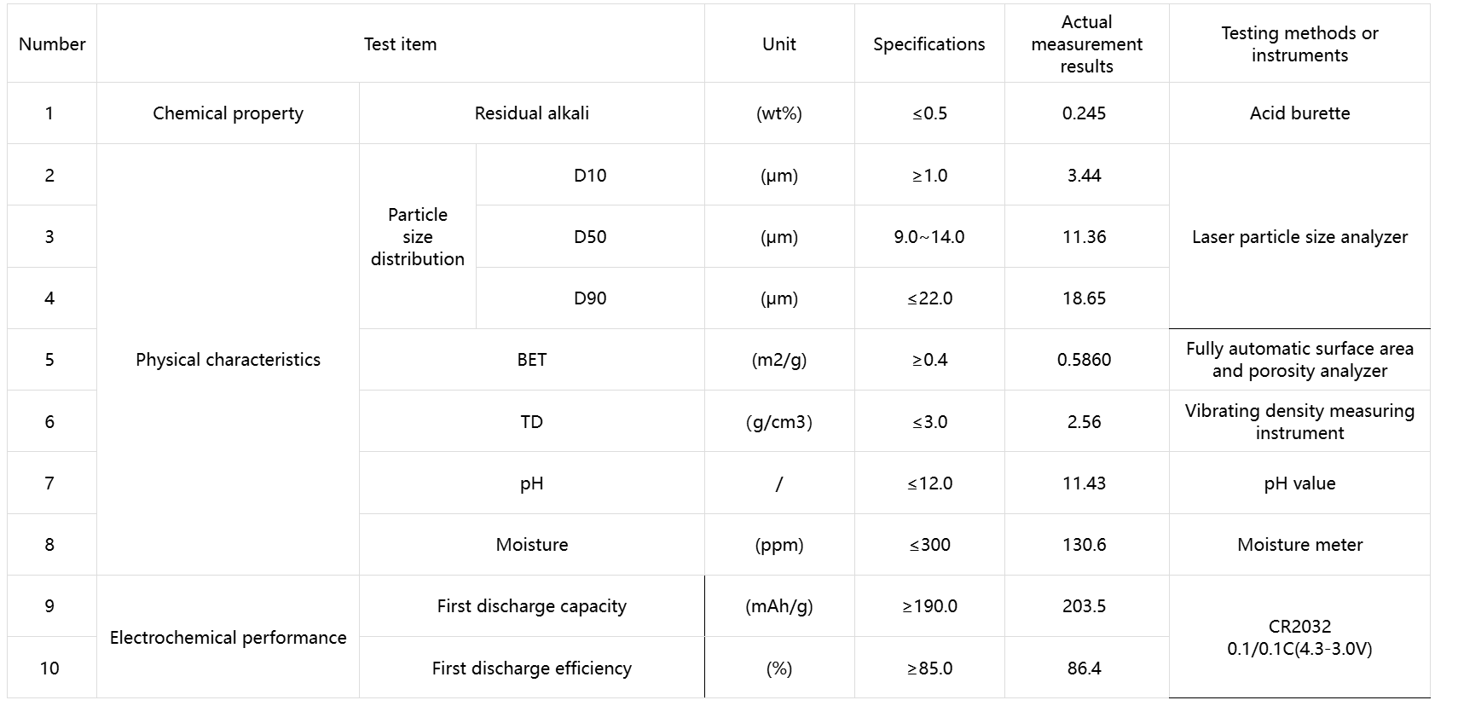The height and width of the screenshot is (706, 1458).
Task: Click the D50 test item cell
Action: coord(590,237)
